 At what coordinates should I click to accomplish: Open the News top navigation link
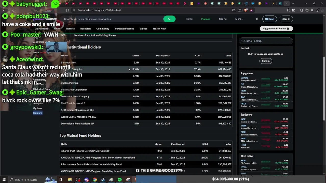pos(189,19)
